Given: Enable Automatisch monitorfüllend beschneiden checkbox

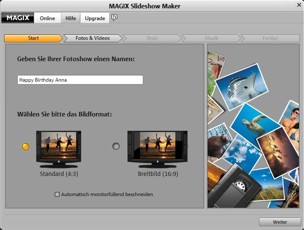Looking at the screenshot, I should click(57, 194).
